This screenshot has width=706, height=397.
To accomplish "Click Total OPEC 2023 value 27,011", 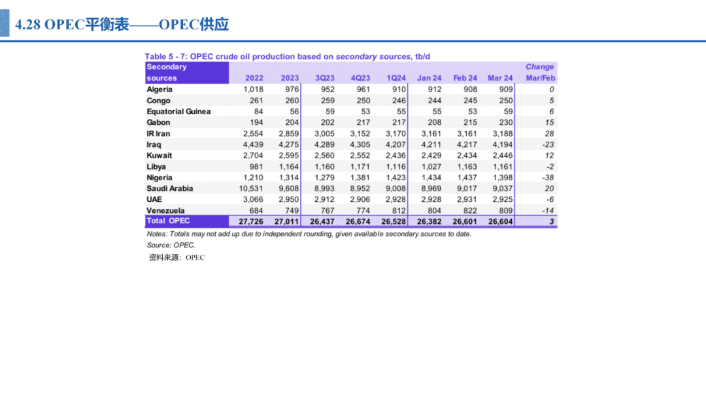I will 286,221.
